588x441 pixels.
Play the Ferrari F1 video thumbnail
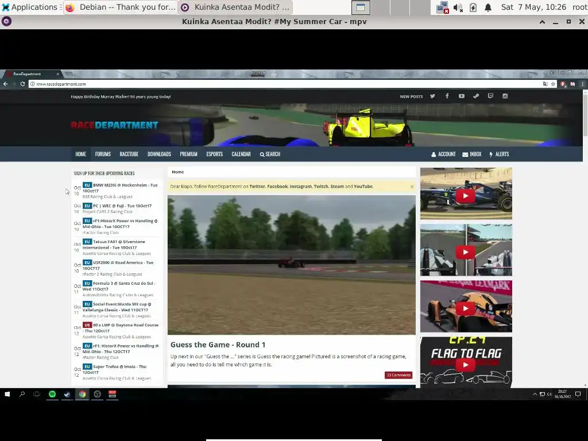(x=466, y=196)
